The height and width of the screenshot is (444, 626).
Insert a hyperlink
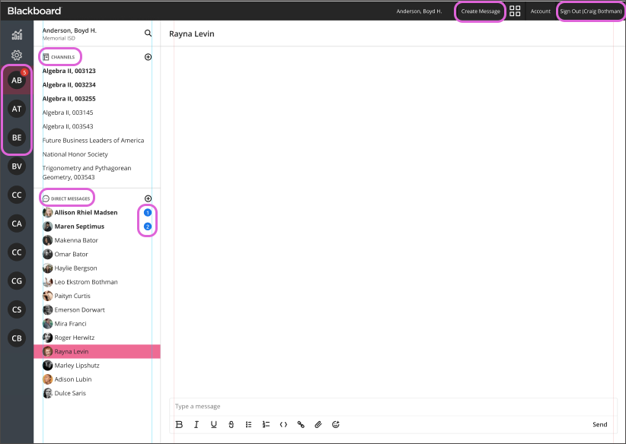(x=301, y=424)
